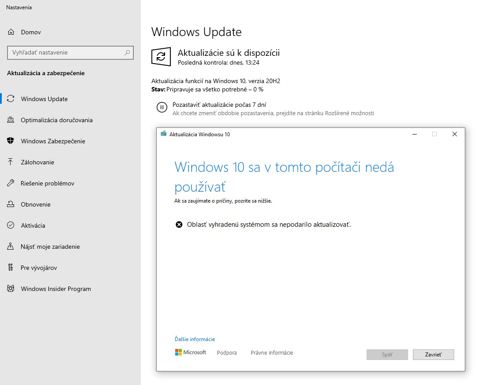Click the Nájsť moje zariadenie person icon
This screenshot has height=385, width=478.
[11, 246]
